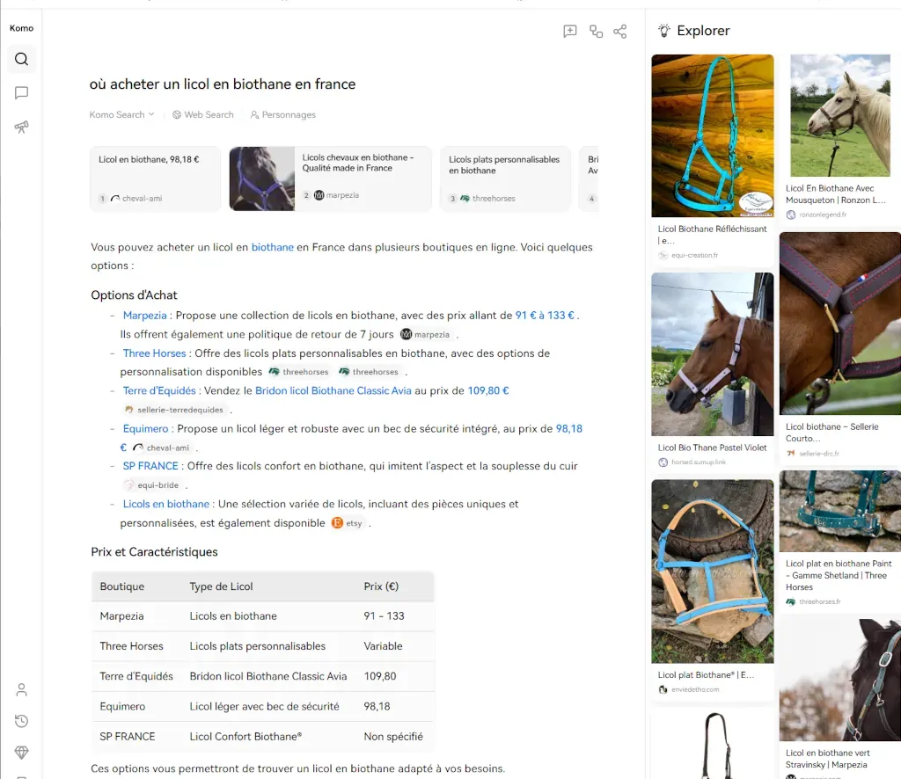Open the partially visible fourth source card
The image size is (901, 779).
pos(589,179)
